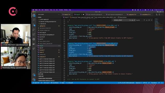Click LF line ending in status bar

pyautogui.click(x=149, y=83)
